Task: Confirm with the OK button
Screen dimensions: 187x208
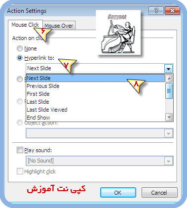Action: tap(118, 192)
